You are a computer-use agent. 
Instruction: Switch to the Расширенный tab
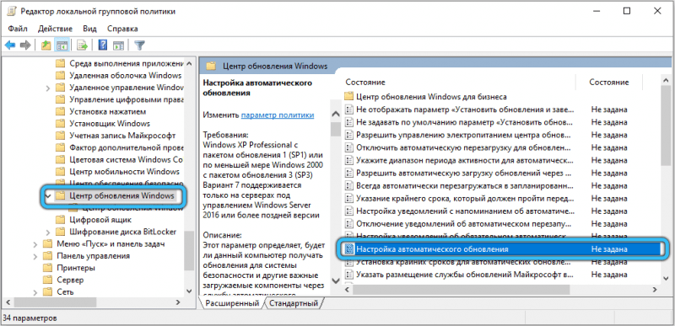click(x=232, y=303)
